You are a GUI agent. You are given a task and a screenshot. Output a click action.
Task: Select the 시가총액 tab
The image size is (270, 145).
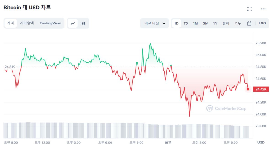click(27, 23)
